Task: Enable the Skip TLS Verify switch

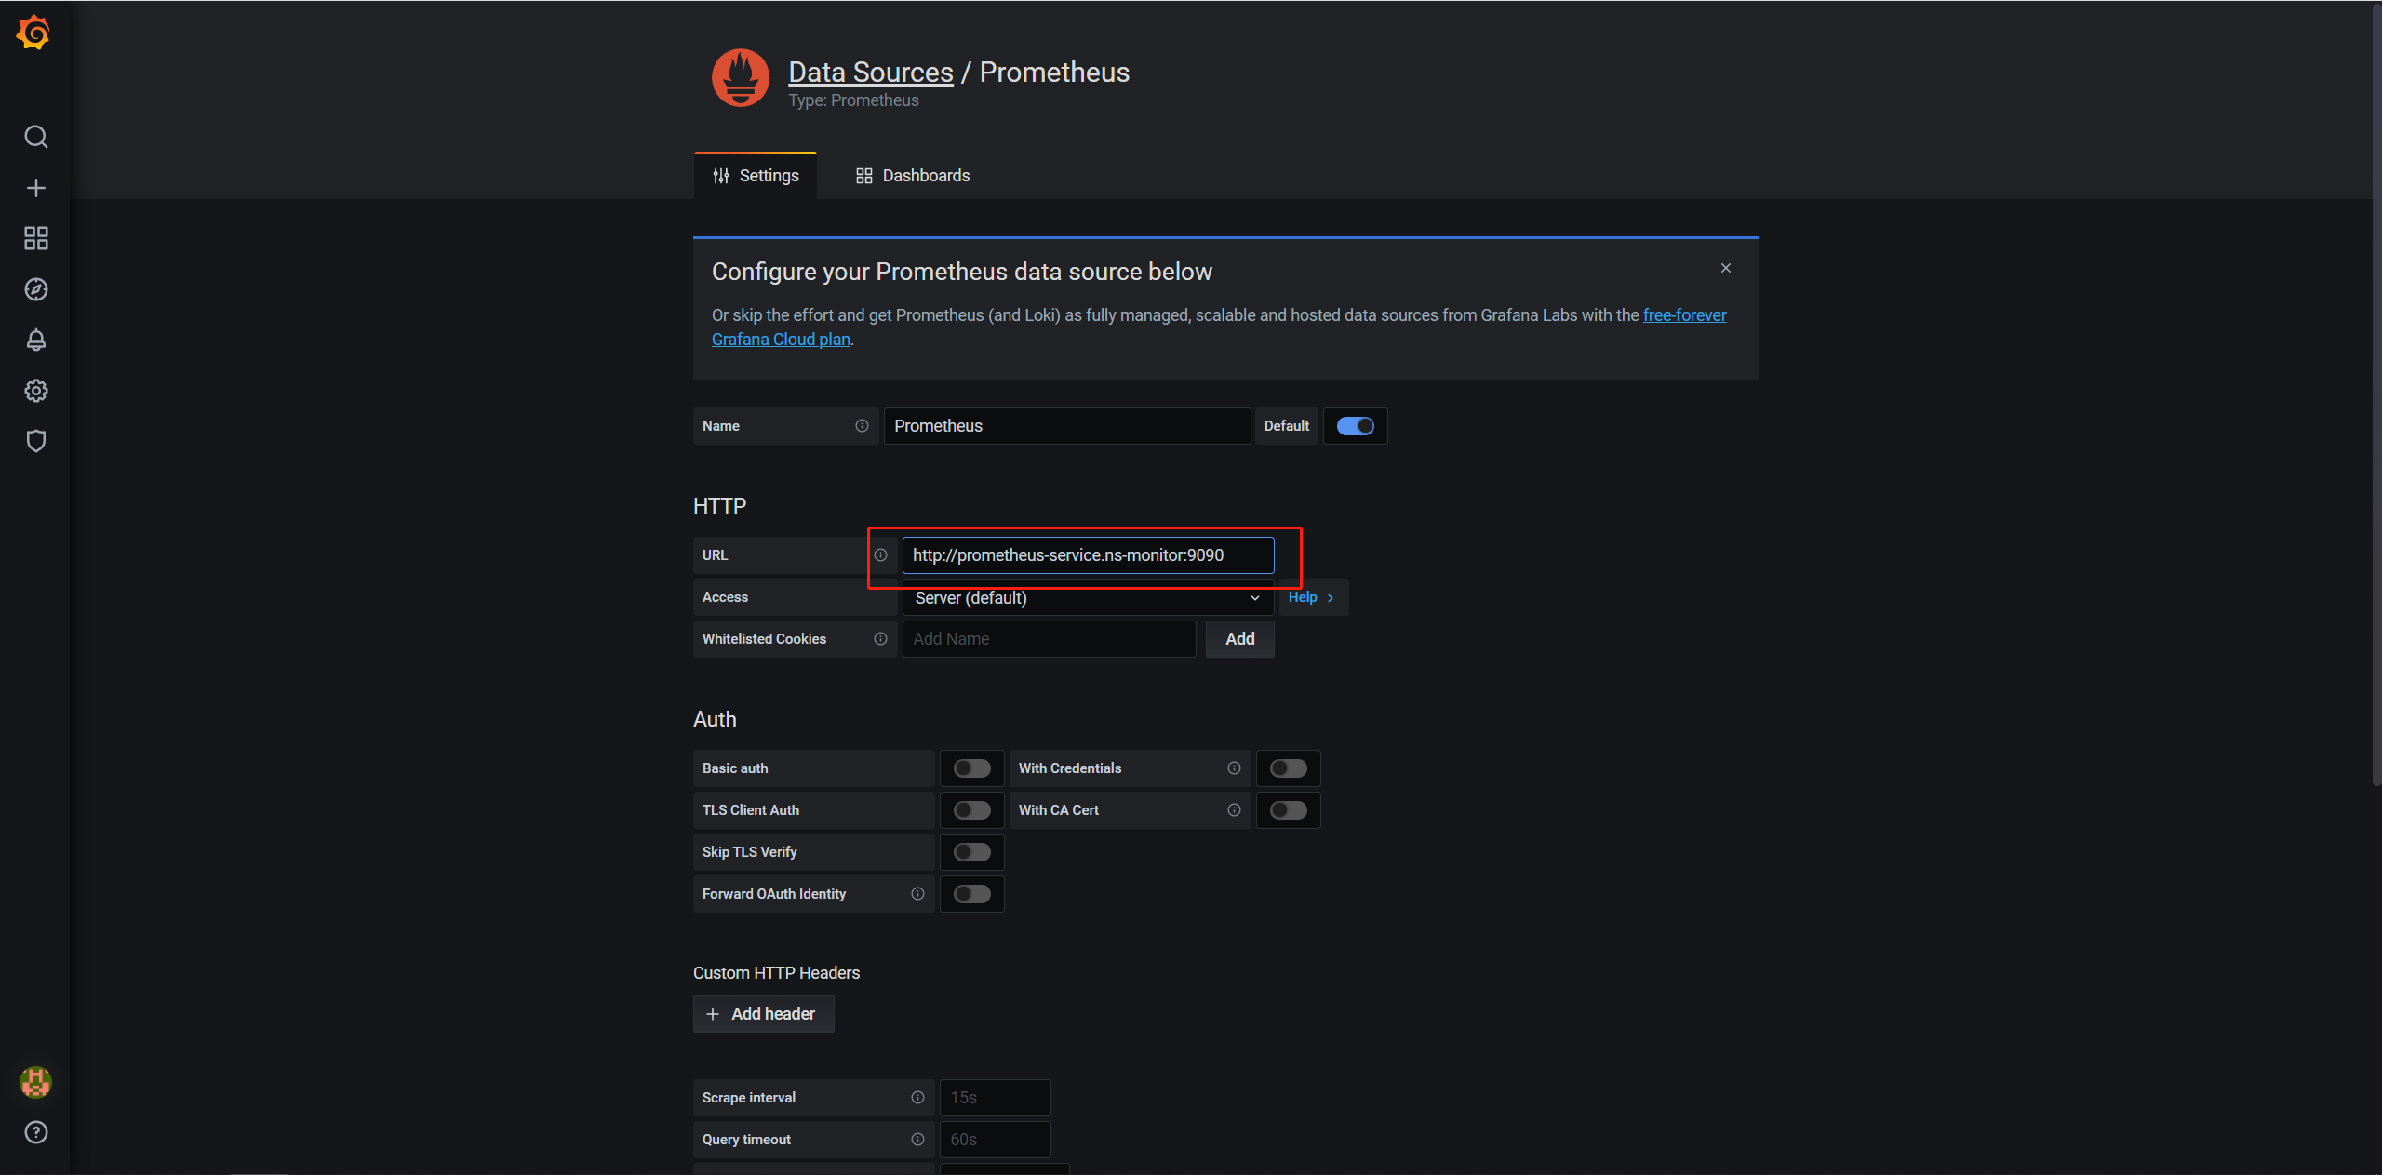Action: click(x=972, y=852)
